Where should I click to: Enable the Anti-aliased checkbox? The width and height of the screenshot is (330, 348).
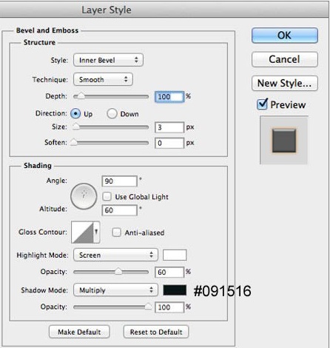point(116,232)
